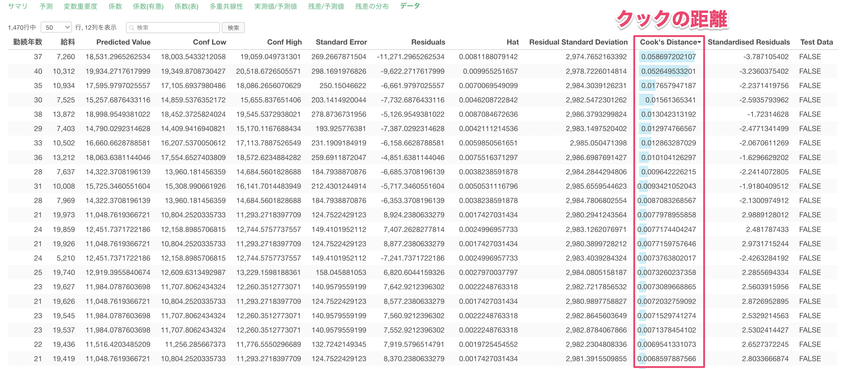
Task: Click Conf High value 15,170.1167688434
Action: (268, 129)
